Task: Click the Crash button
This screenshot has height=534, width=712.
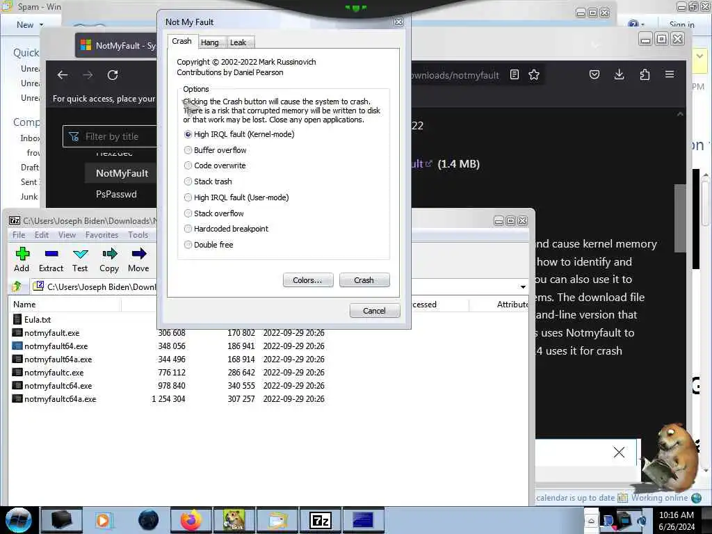Action: click(x=364, y=280)
